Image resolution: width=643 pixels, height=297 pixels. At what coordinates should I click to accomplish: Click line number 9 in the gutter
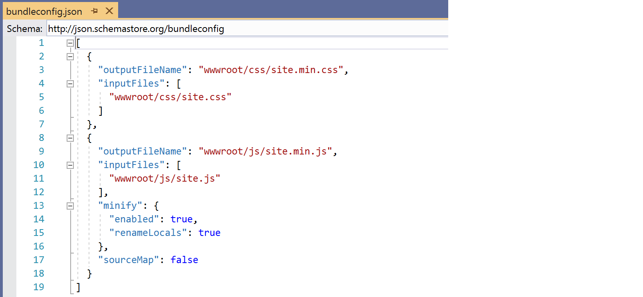click(42, 151)
